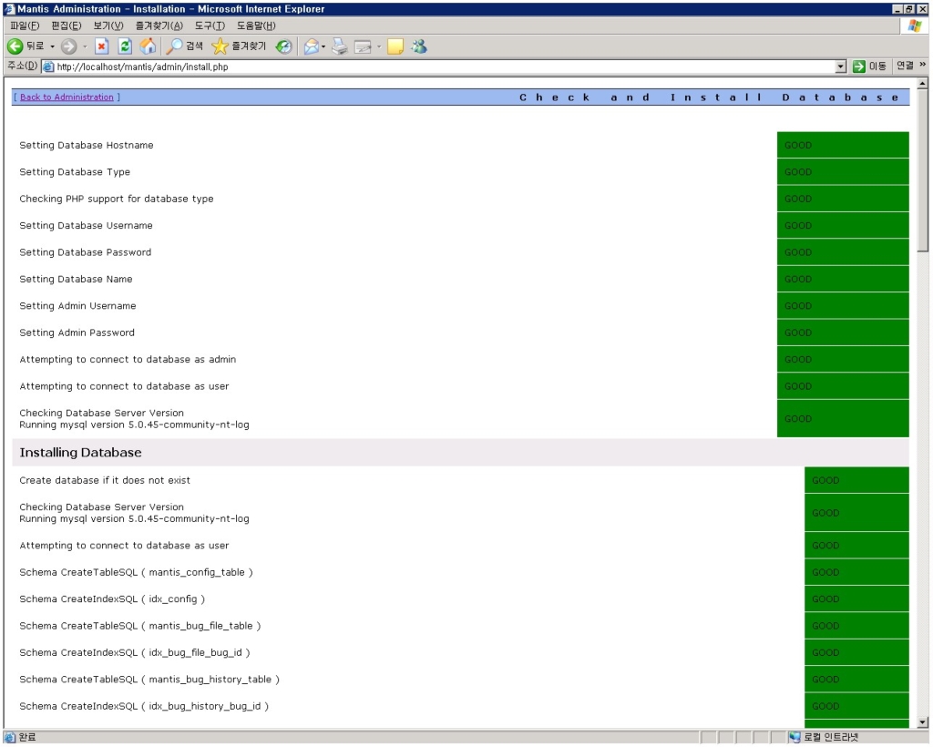The image size is (933, 747).
Task: Follow the Back to Administration link
Action: pos(67,97)
